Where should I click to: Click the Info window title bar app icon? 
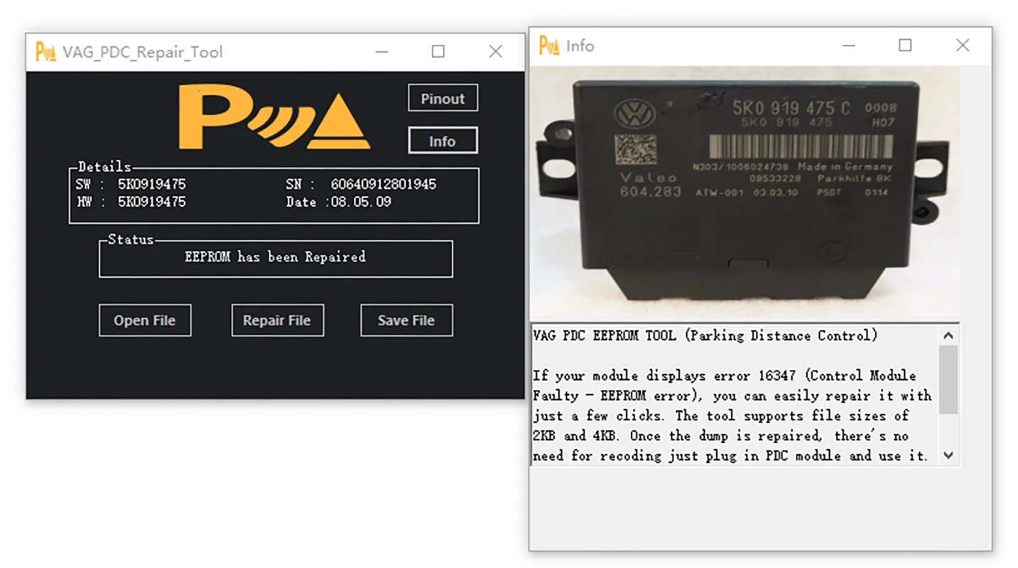pos(549,45)
